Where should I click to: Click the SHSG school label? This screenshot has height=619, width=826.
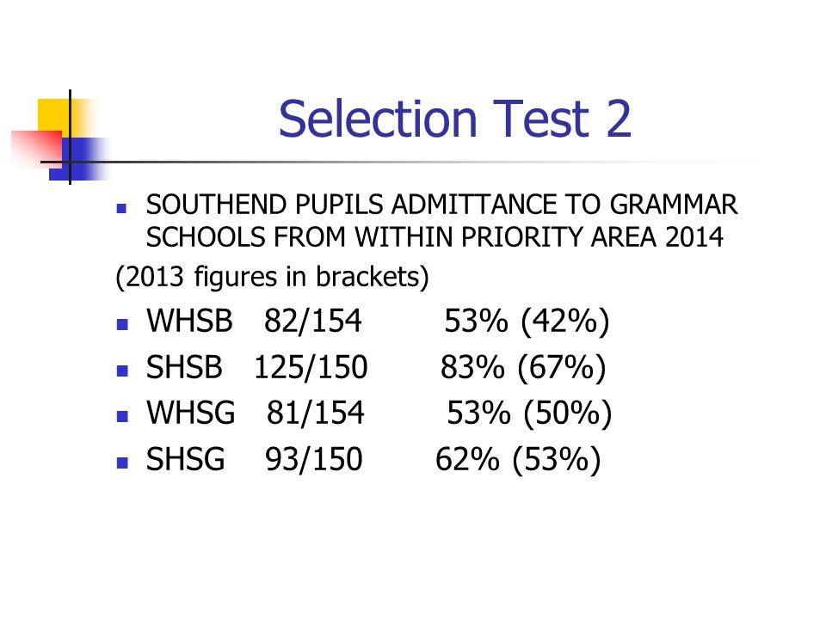[x=186, y=459]
